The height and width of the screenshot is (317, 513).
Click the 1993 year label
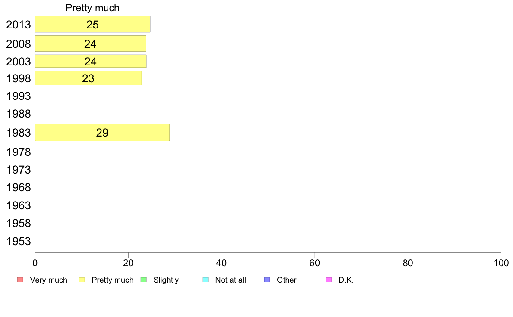click(19, 96)
